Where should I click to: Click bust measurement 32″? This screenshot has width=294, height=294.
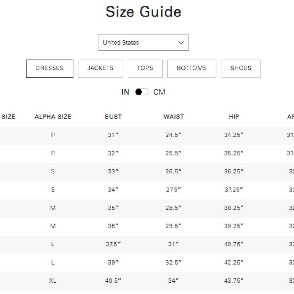[x=113, y=153]
